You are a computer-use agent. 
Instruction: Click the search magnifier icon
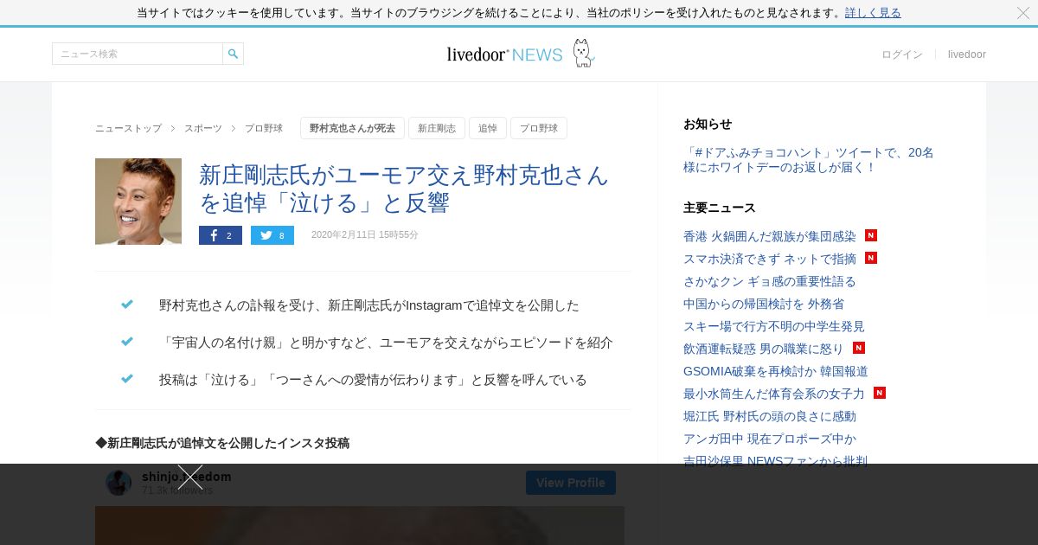click(x=233, y=54)
